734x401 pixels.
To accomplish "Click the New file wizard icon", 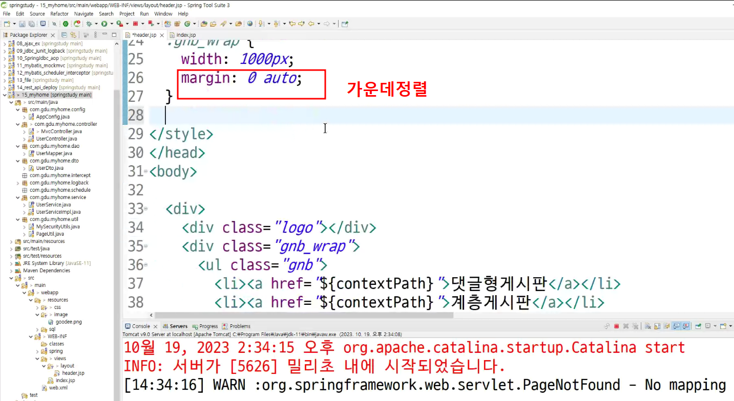I will coord(7,24).
